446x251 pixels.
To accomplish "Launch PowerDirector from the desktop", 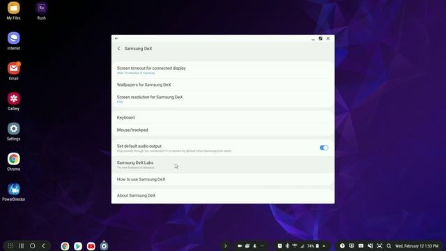I will tap(13, 192).
